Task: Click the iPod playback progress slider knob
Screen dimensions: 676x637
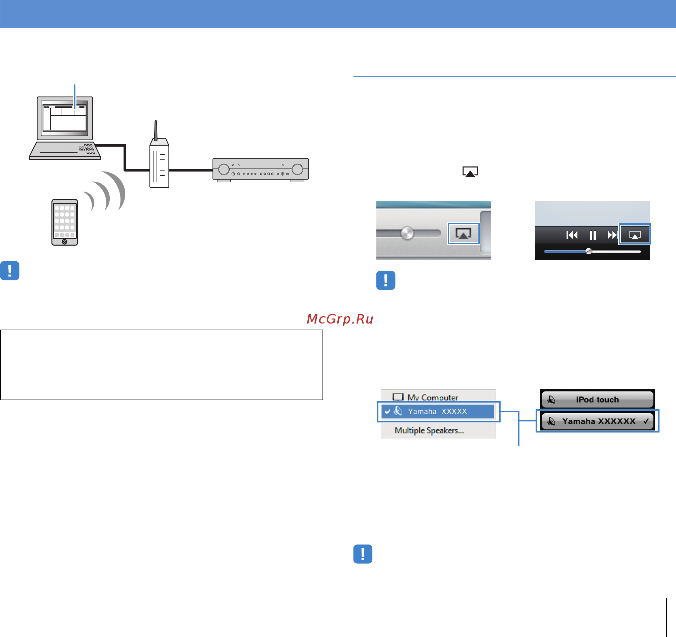Action: (588, 251)
